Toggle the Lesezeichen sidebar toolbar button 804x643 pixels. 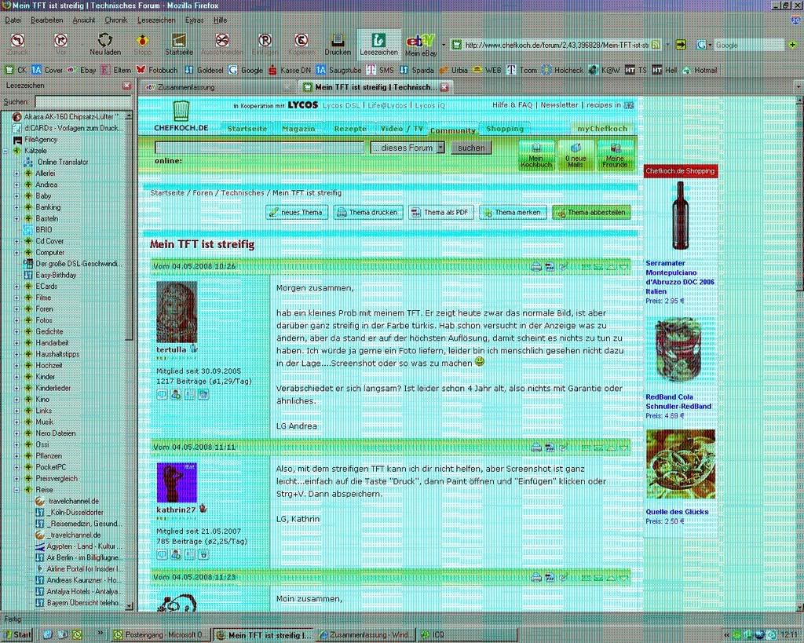(x=378, y=44)
